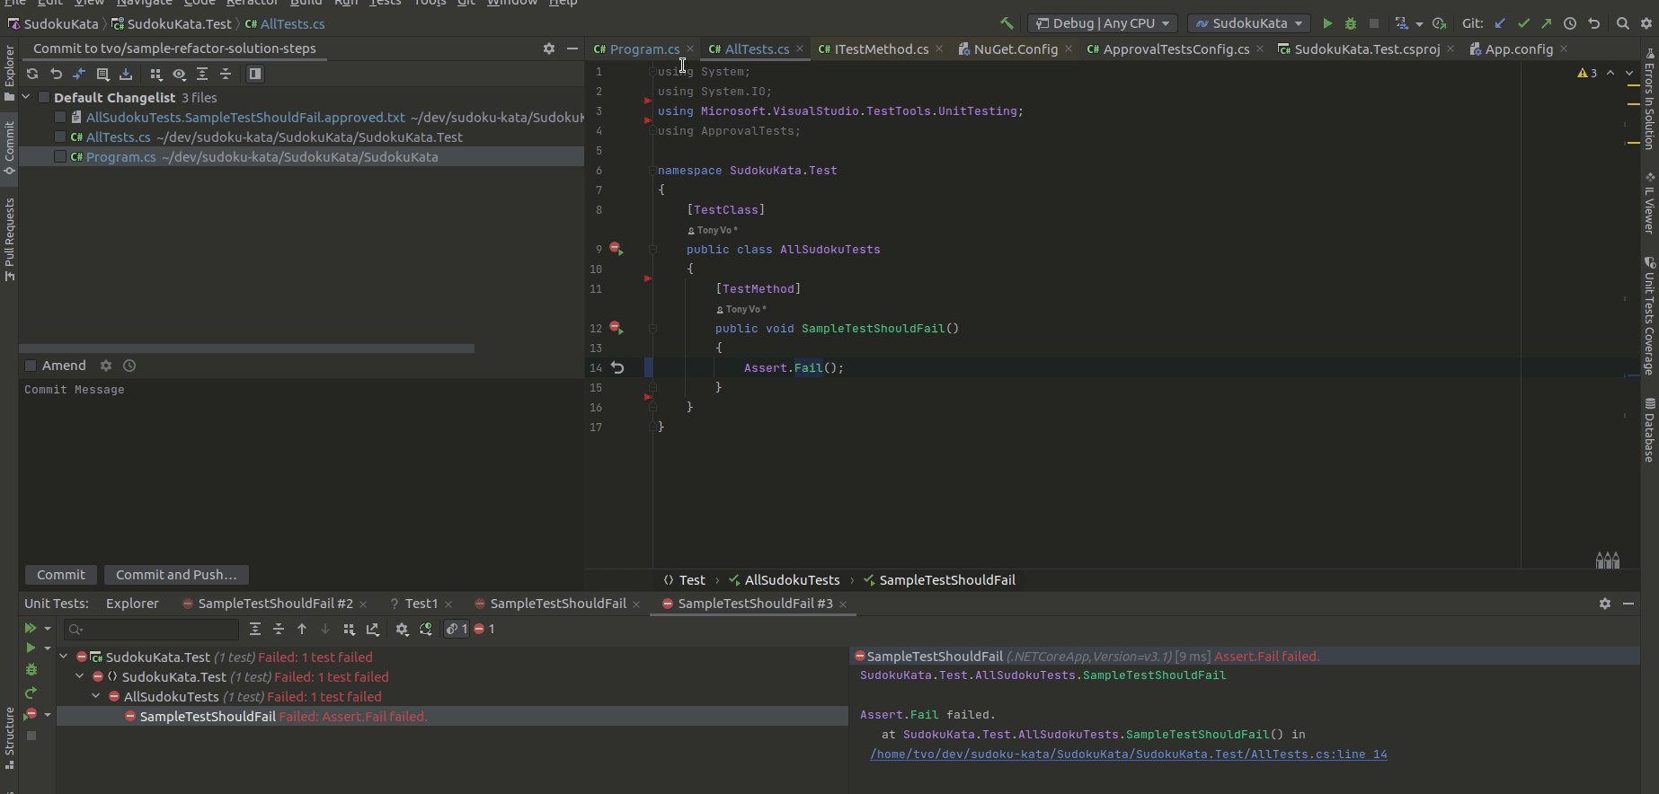Viewport: 1659px width, 794px height.
Task: Click the horizontal scrollbar under the changes list
Action: click(x=246, y=348)
